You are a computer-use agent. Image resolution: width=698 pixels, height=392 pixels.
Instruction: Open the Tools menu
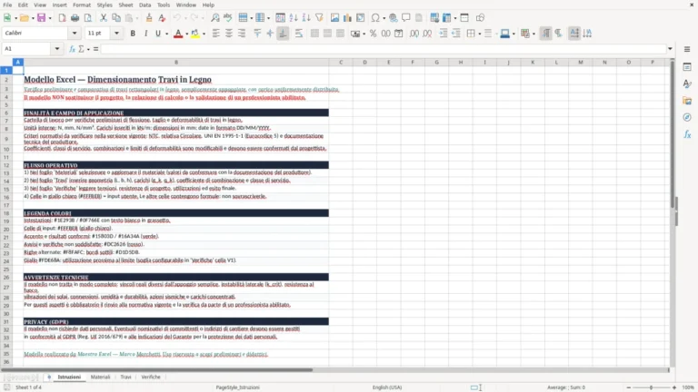164,5
